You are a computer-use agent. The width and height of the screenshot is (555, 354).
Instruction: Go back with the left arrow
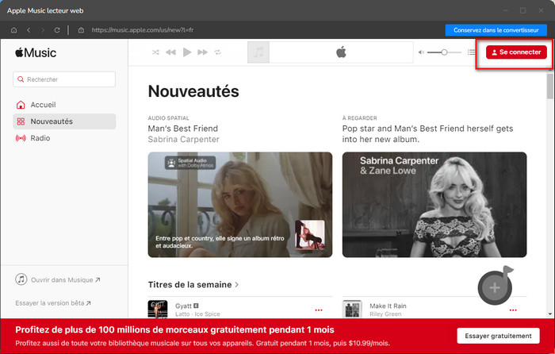[x=29, y=30]
